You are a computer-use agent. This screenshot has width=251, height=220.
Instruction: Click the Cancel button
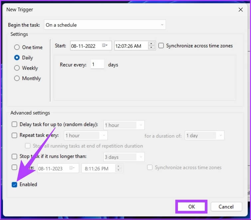[226, 207]
